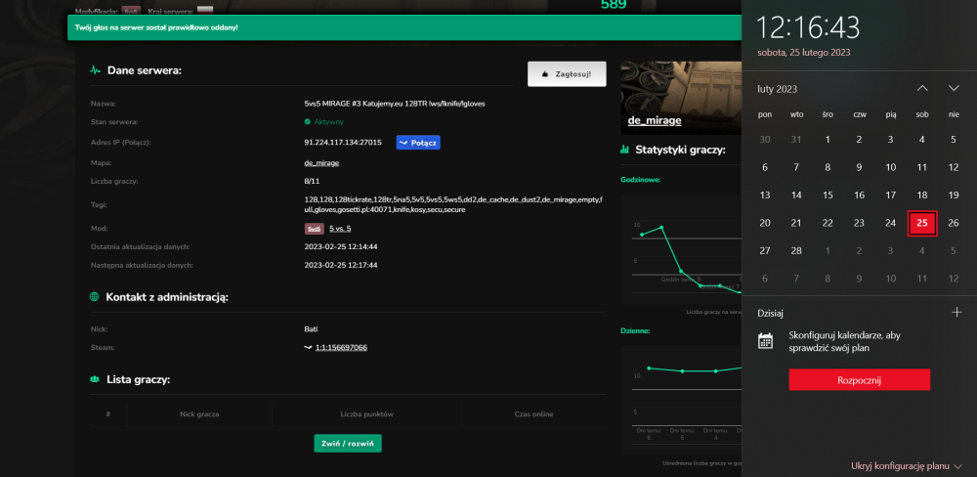Go to next month with the down chevron
The image size is (977, 477).
pos(954,89)
